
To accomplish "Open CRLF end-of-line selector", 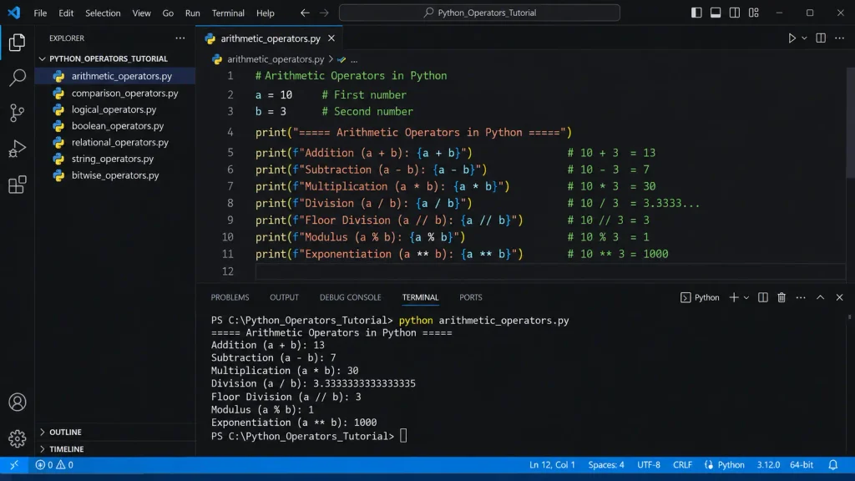I will click(682, 464).
